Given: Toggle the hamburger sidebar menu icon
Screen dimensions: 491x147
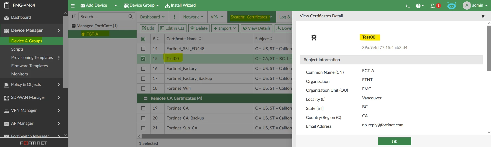Looking at the screenshot, I should [x=73, y=6].
